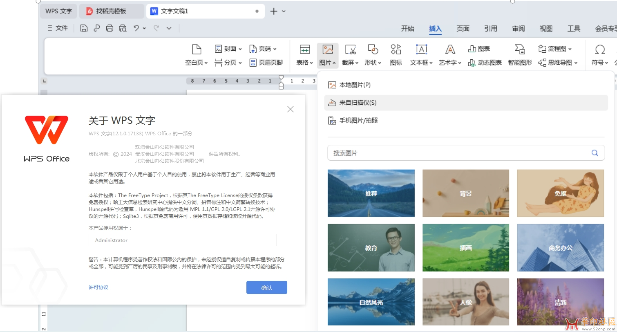Click the tab-stop selector at ruler corner

(44, 81)
